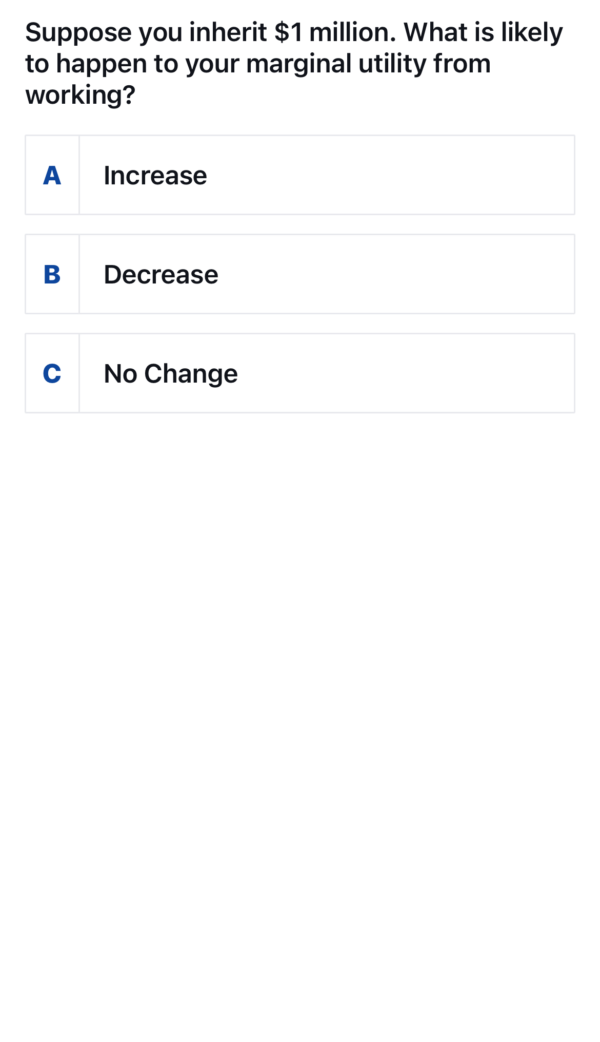This screenshot has height=1042, width=600.
Task: Select answer option C, No Change
Action: 299,373
